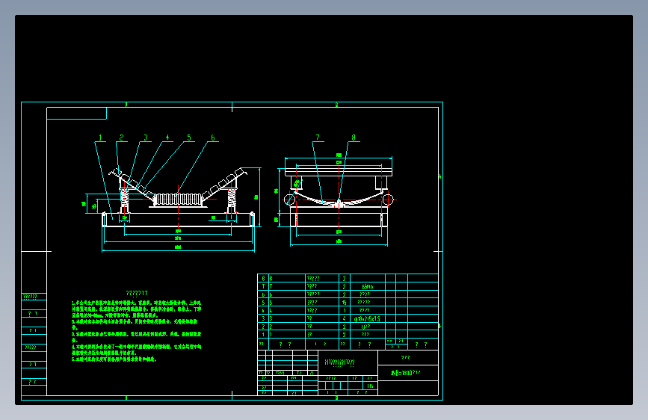Select the base frame beam of front view
This screenshot has height=420, width=648.
178,220
